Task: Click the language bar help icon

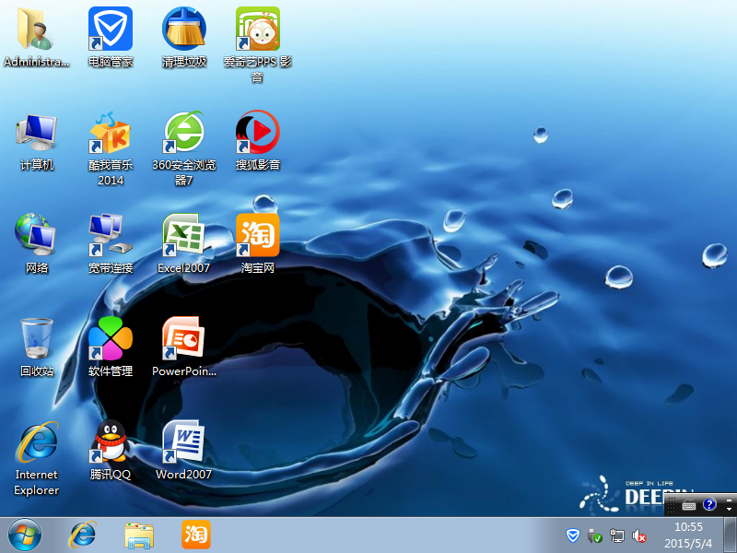Action: point(709,504)
